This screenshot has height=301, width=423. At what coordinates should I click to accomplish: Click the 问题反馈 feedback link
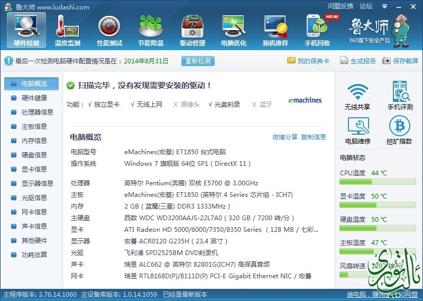[x=341, y=6]
